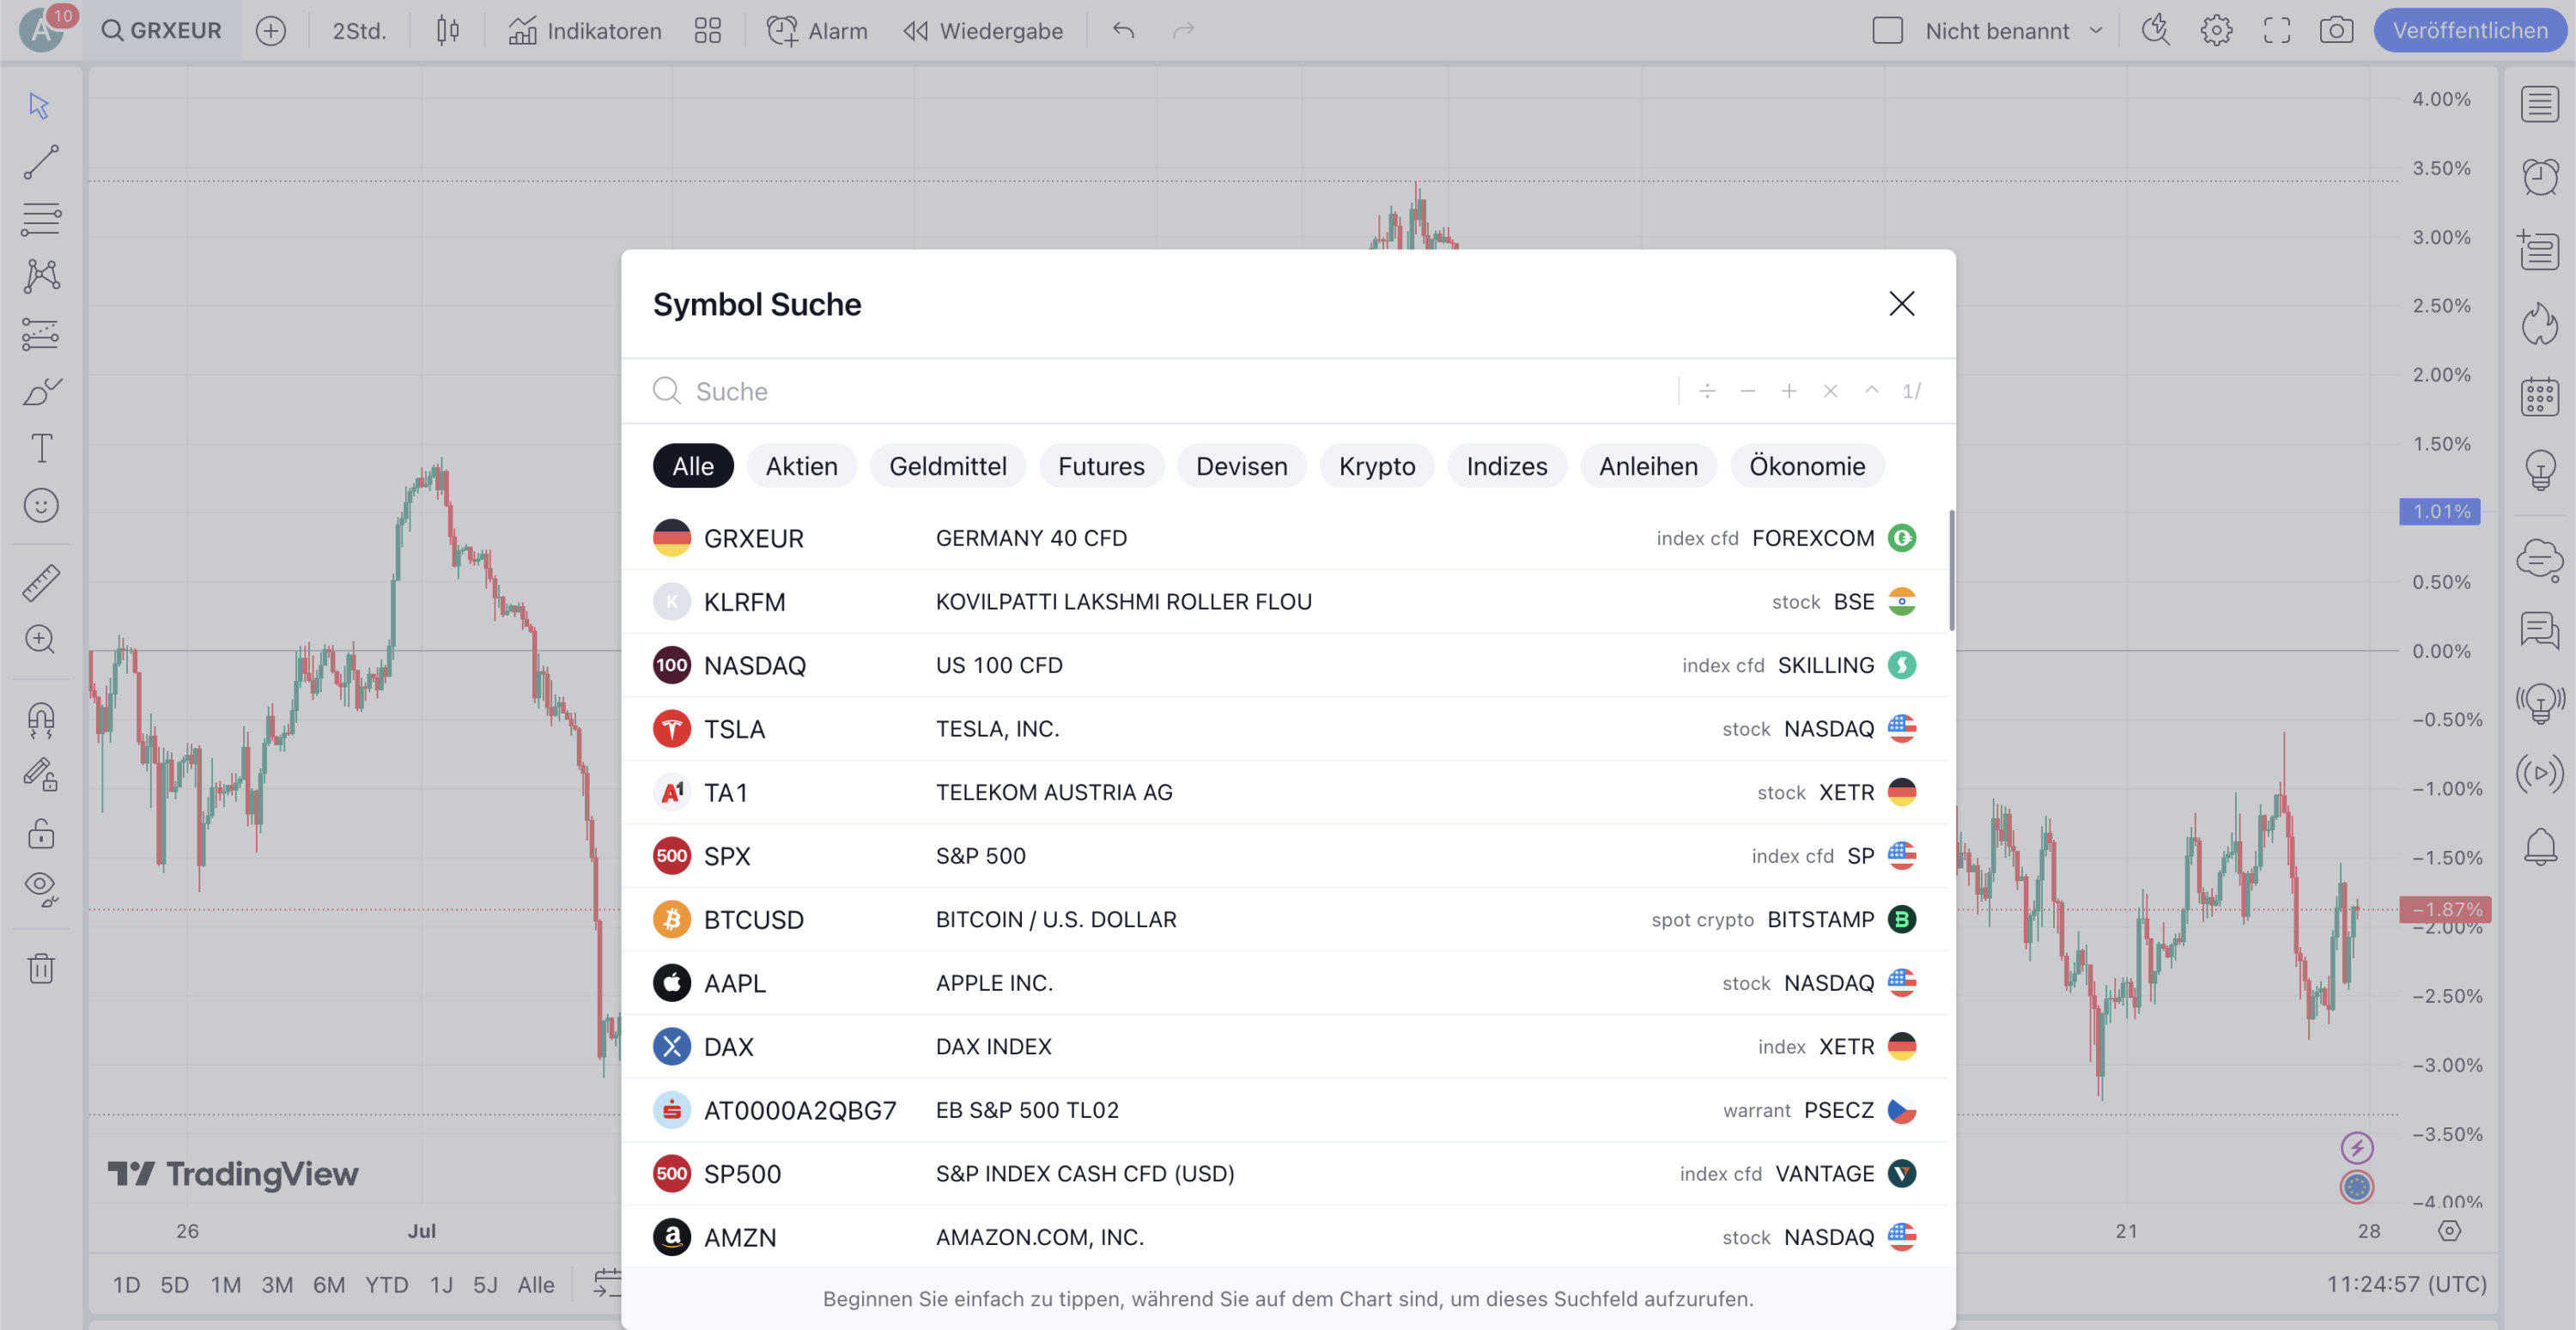Choose AAPL Apple Inc. result

1284,983
